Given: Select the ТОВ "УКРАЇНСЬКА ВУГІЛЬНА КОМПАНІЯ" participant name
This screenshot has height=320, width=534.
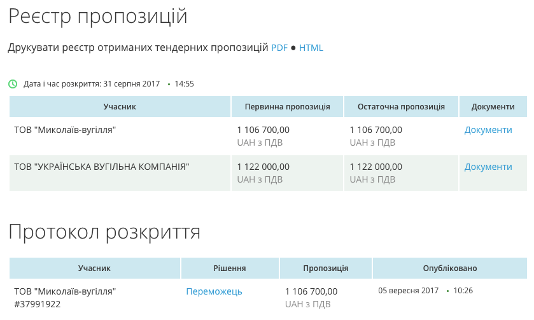Looking at the screenshot, I should (102, 167).
